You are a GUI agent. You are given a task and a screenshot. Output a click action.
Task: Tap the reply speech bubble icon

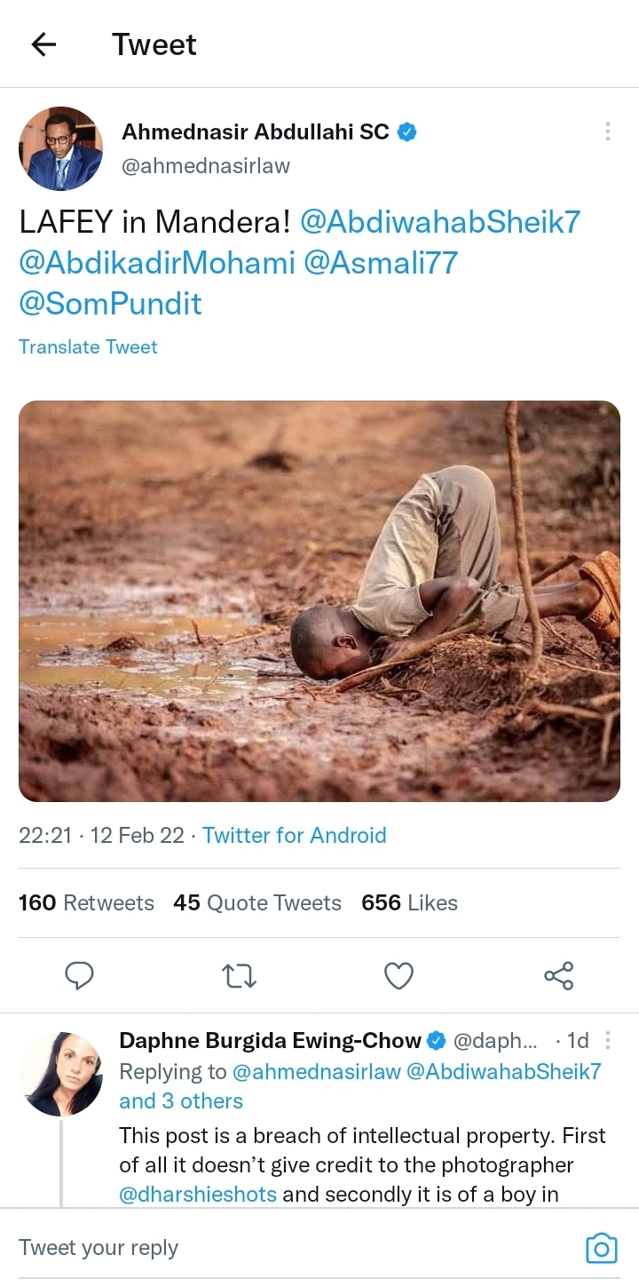tap(80, 976)
